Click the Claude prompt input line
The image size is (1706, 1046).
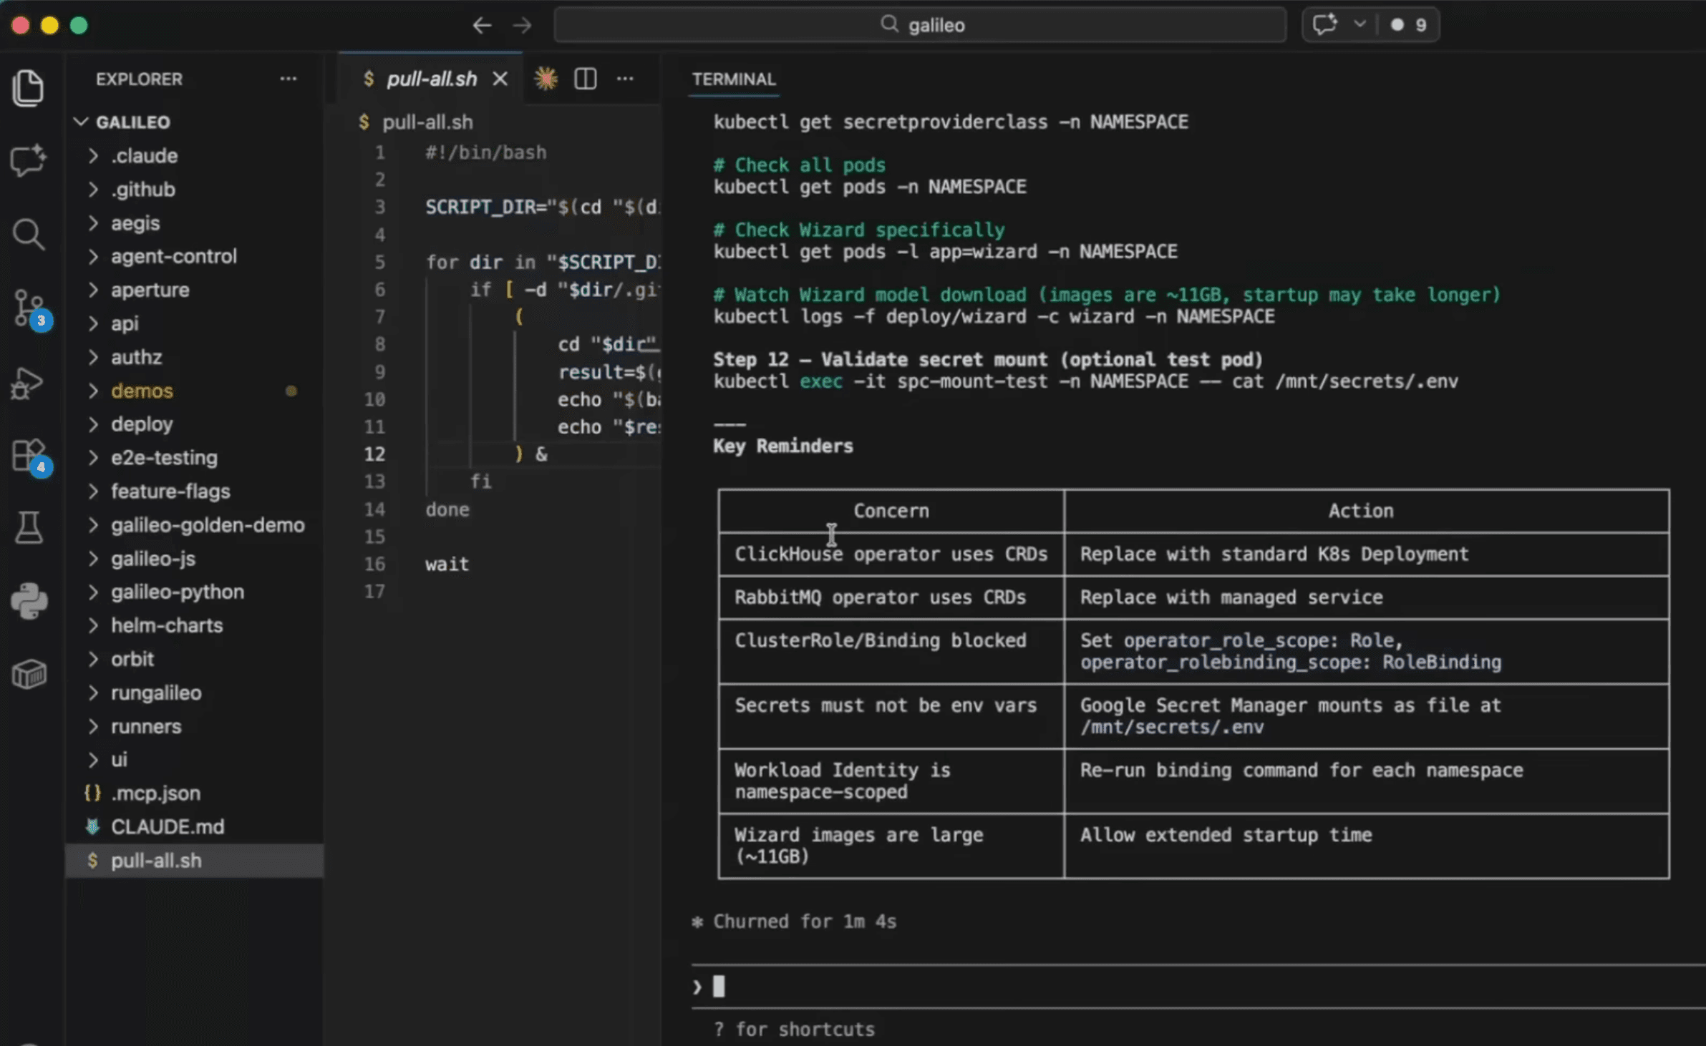pos(1198,987)
